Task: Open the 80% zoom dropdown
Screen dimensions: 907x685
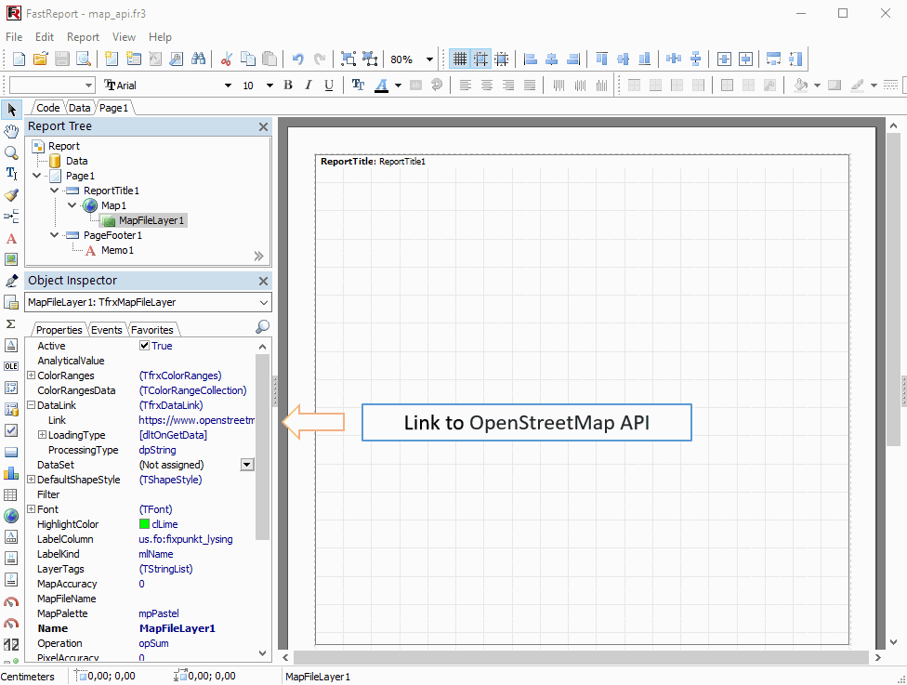Action: 427,59
